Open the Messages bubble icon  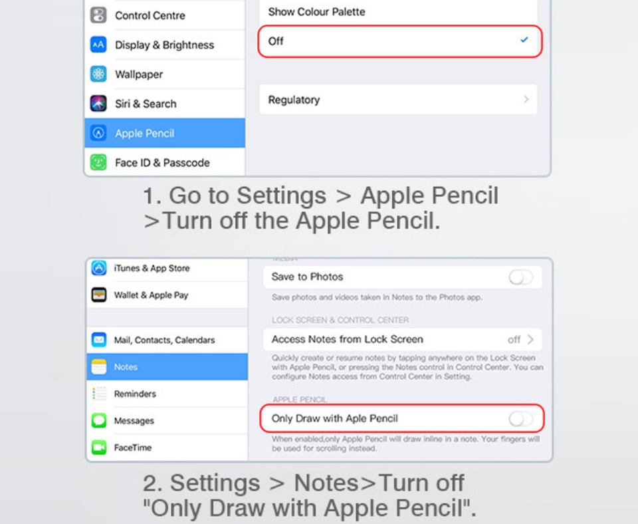(99, 420)
